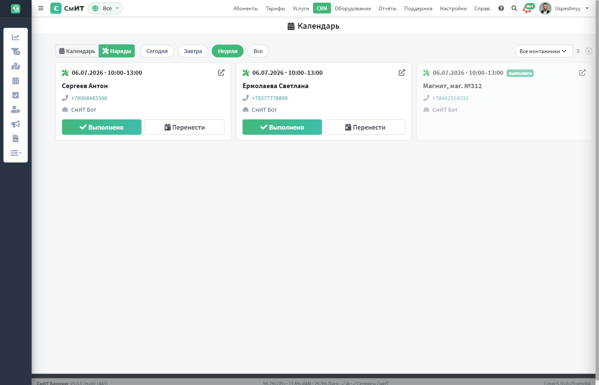This screenshot has height=385, width=599.
Task: Open the map marker icon in sidebar
Action: 15,66
